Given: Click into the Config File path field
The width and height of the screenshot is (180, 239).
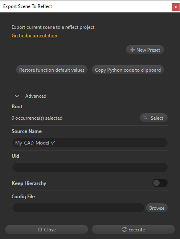Looking at the screenshot, I should [78, 208].
